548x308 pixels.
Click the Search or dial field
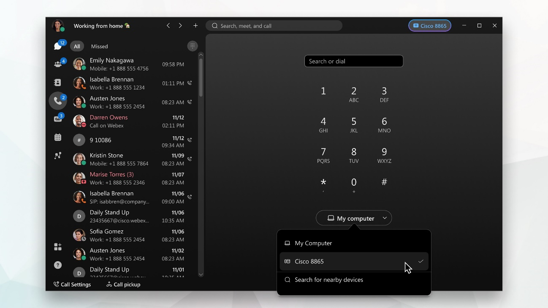pos(354,61)
